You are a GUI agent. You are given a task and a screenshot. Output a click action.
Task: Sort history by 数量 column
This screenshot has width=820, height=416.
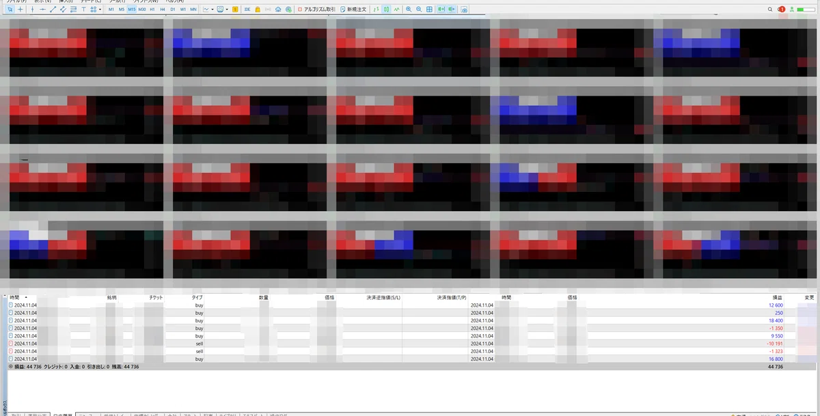(x=263, y=298)
